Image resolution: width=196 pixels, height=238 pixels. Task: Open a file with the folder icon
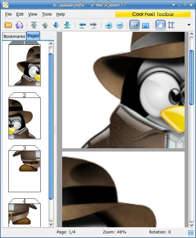[x=8, y=25]
